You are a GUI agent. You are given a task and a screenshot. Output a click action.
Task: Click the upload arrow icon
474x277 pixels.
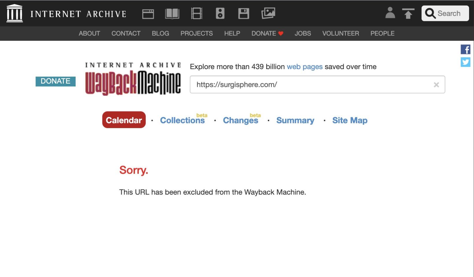pyautogui.click(x=408, y=14)
